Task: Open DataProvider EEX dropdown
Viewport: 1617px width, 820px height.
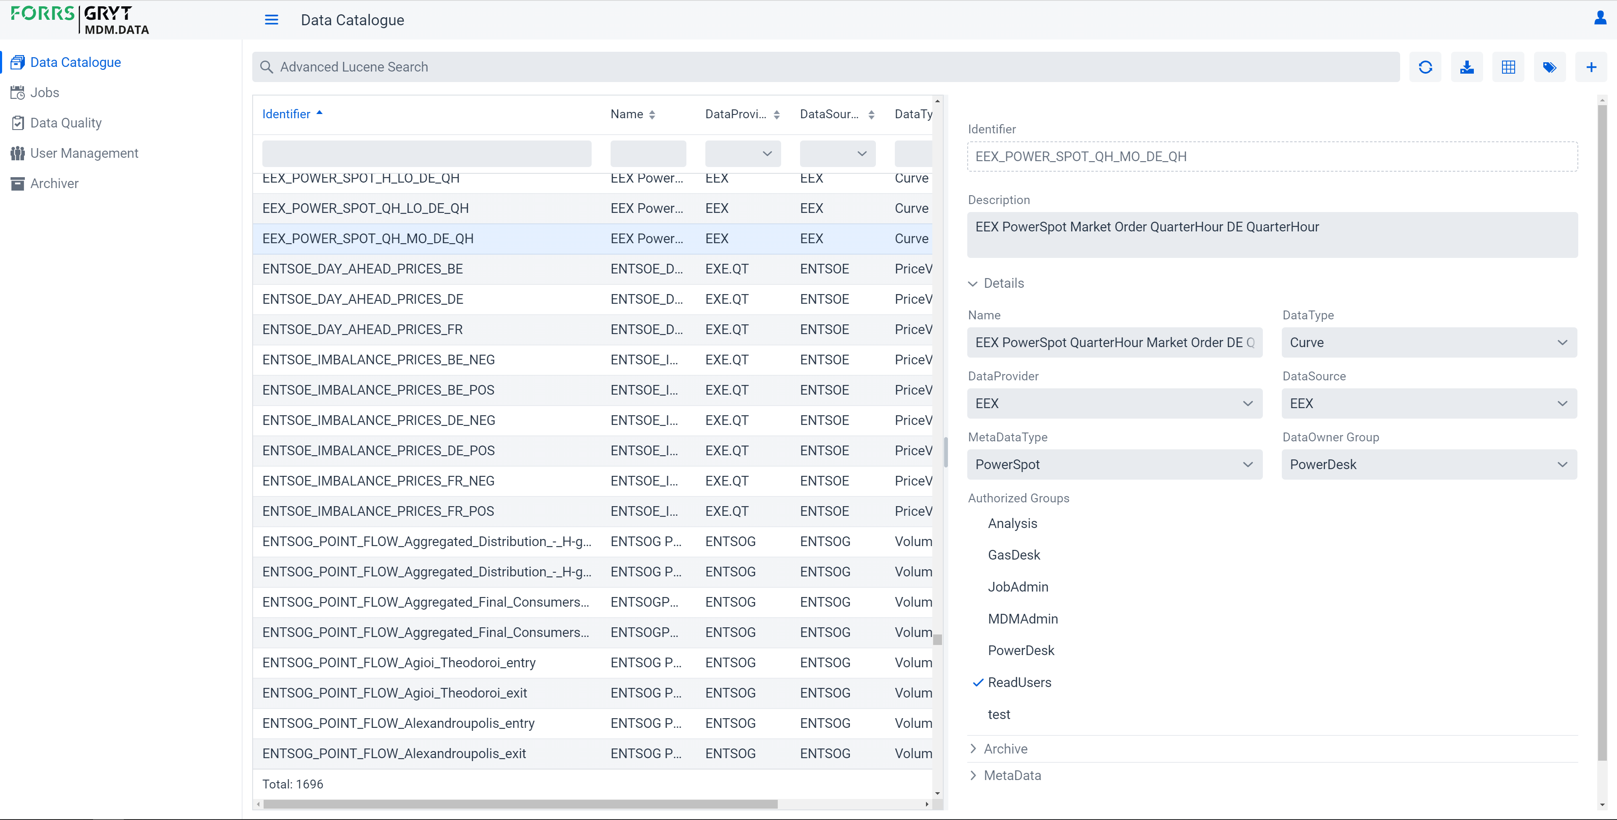Action: click(x=1115, y=403)
